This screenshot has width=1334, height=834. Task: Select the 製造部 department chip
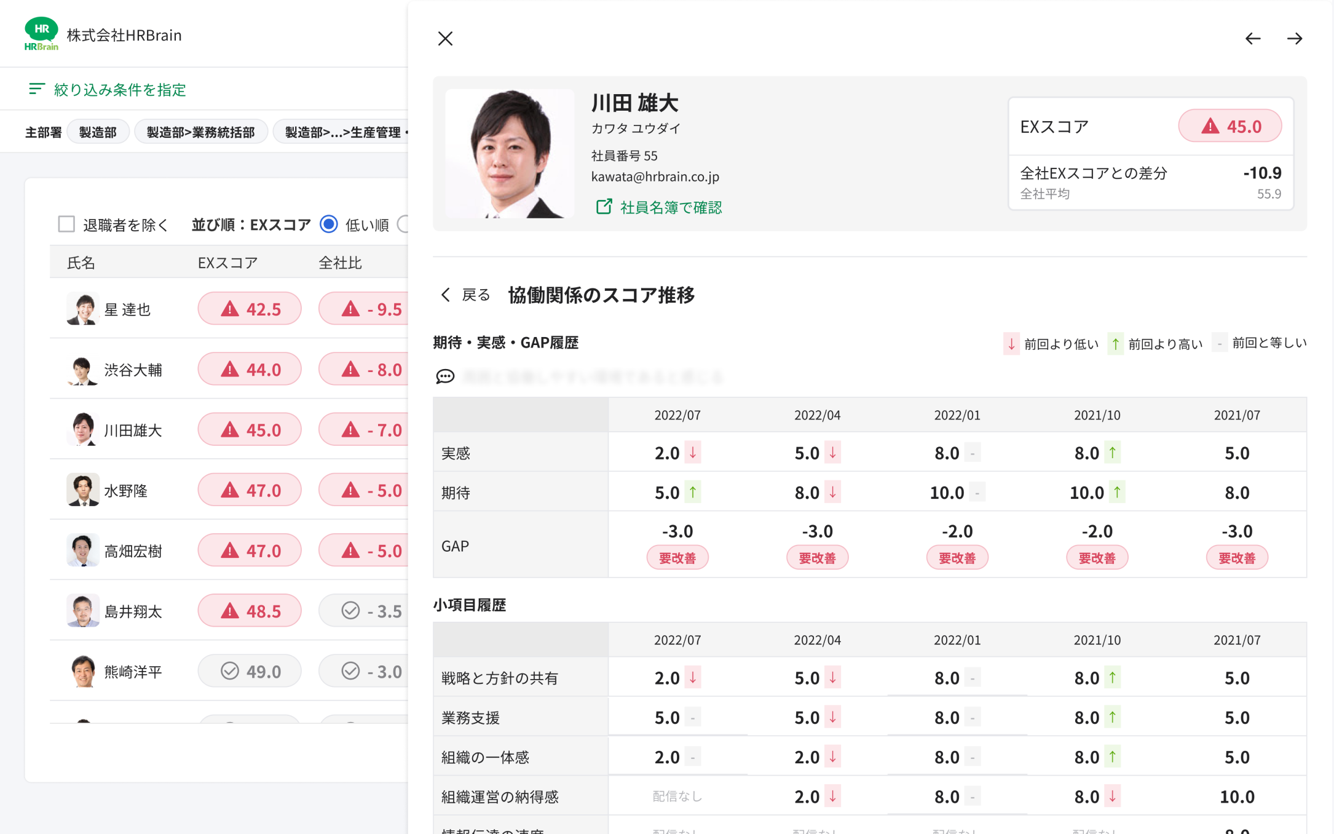click(x=98, y=132)
